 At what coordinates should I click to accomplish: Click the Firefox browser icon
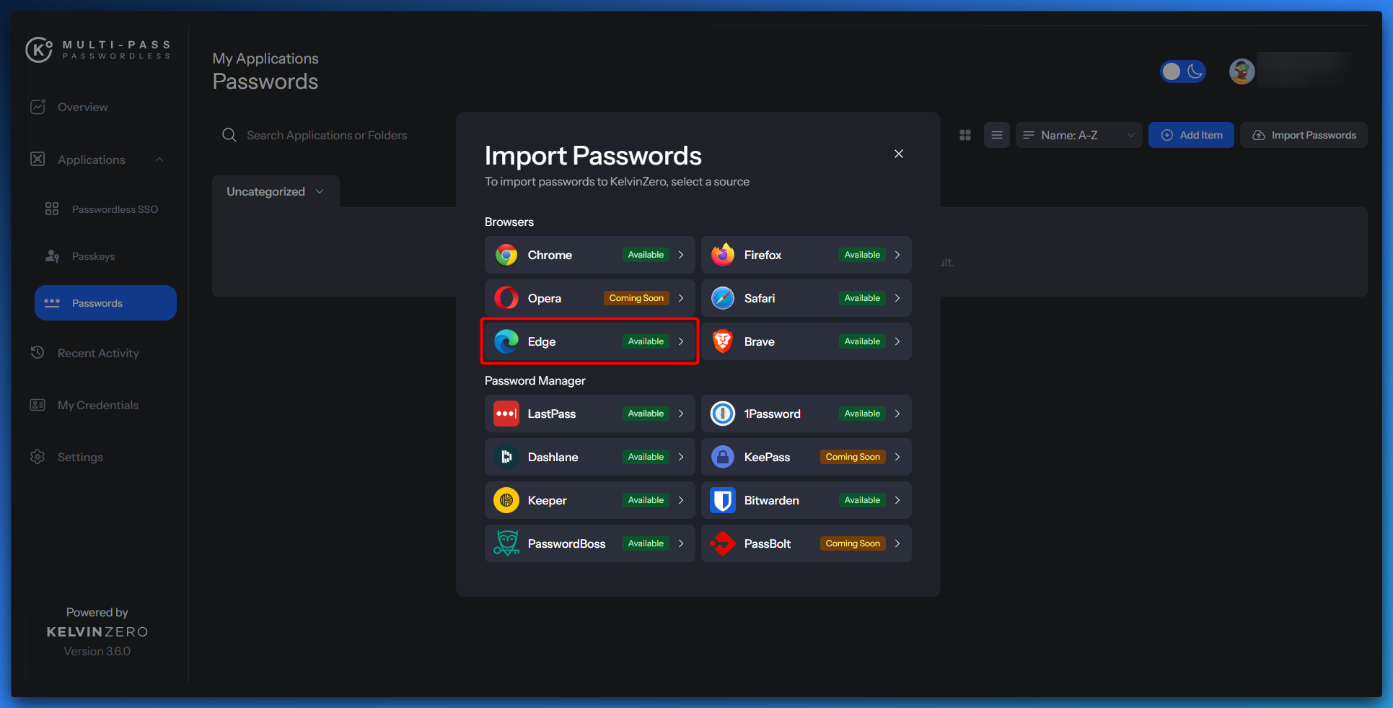(x=723, y=255)
